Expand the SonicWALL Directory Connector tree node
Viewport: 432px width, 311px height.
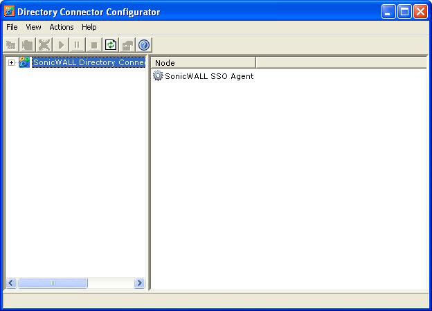(11, 63)
